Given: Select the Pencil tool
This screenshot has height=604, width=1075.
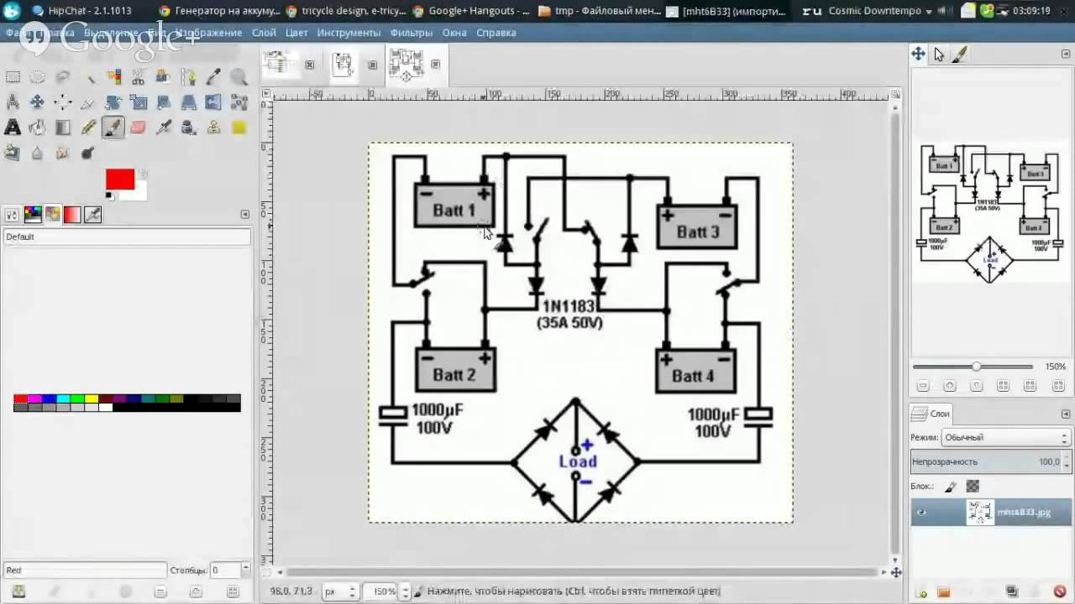Looking at the screenshot, I should pyautogui.click(x=88, y=128).
